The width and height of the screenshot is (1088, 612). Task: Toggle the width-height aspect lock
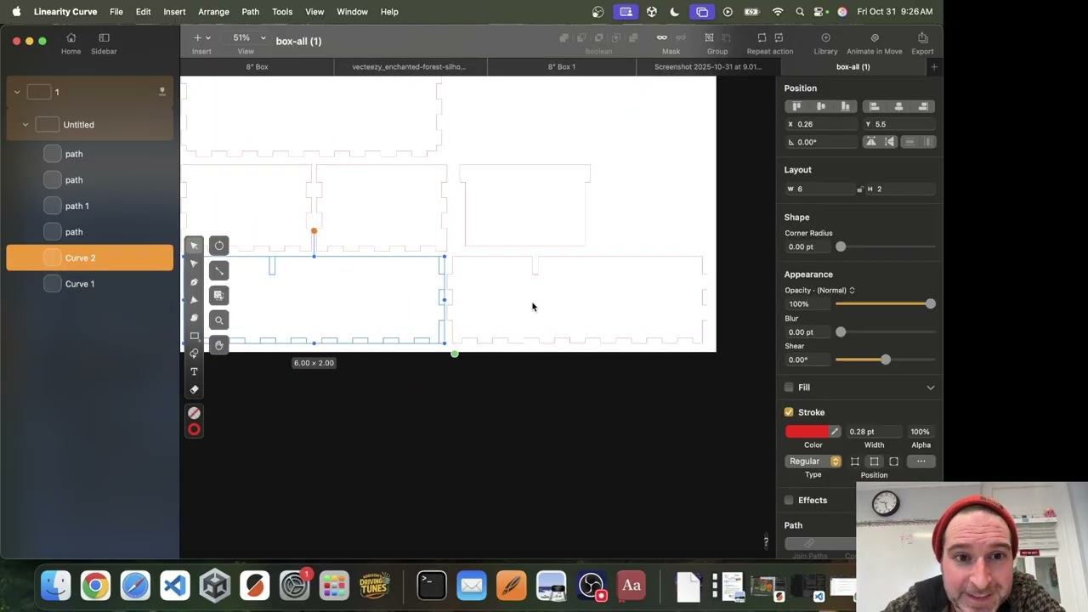(x=859, y=189)
